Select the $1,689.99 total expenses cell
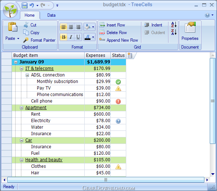217x191 pixels. tap(97, 62)
